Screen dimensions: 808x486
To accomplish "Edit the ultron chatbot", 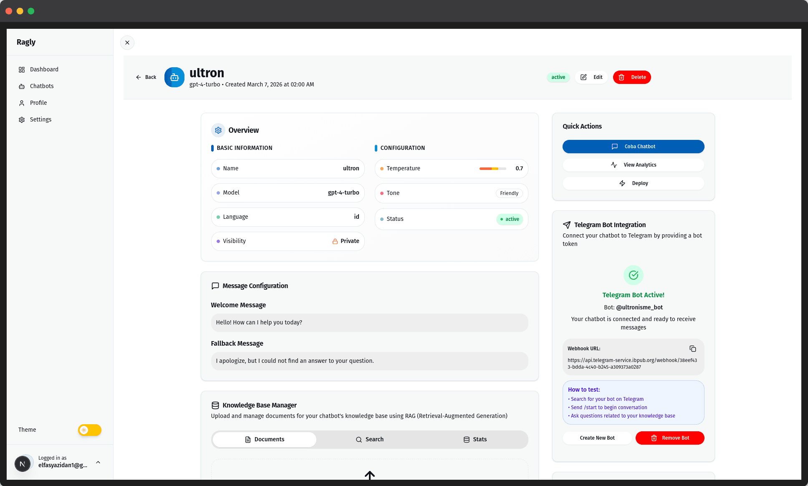I will [x=591, y=77].
